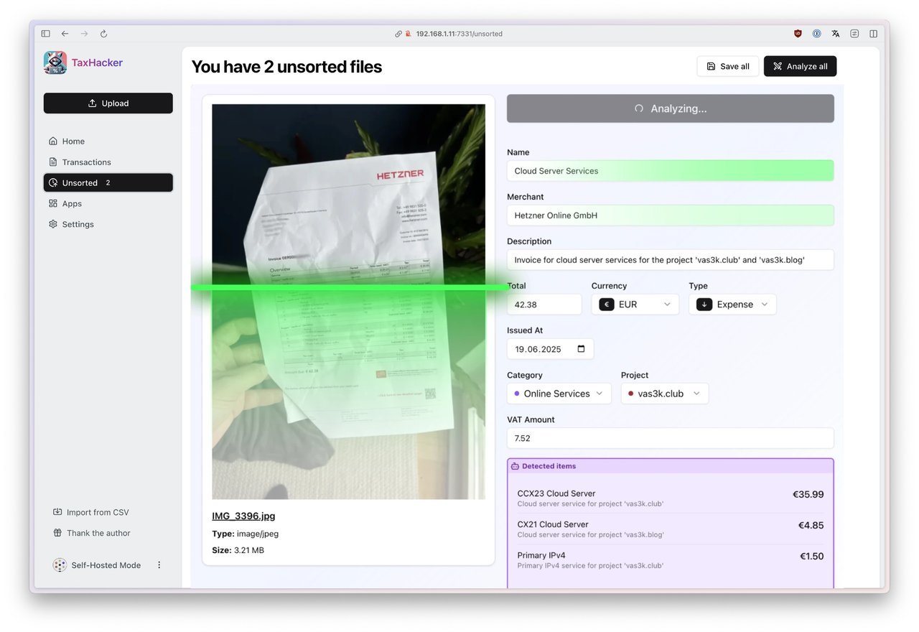Click the VAT Amount input field
The image size is (919, 632).
670,438
